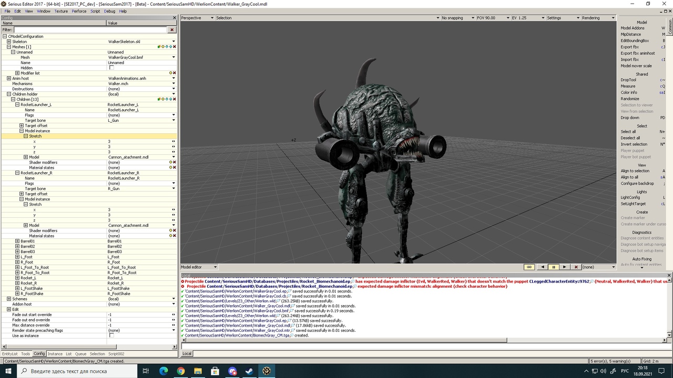Click Export fbx in the Model panel
This screenshot has width=673, height=378.
pos(630,47)
